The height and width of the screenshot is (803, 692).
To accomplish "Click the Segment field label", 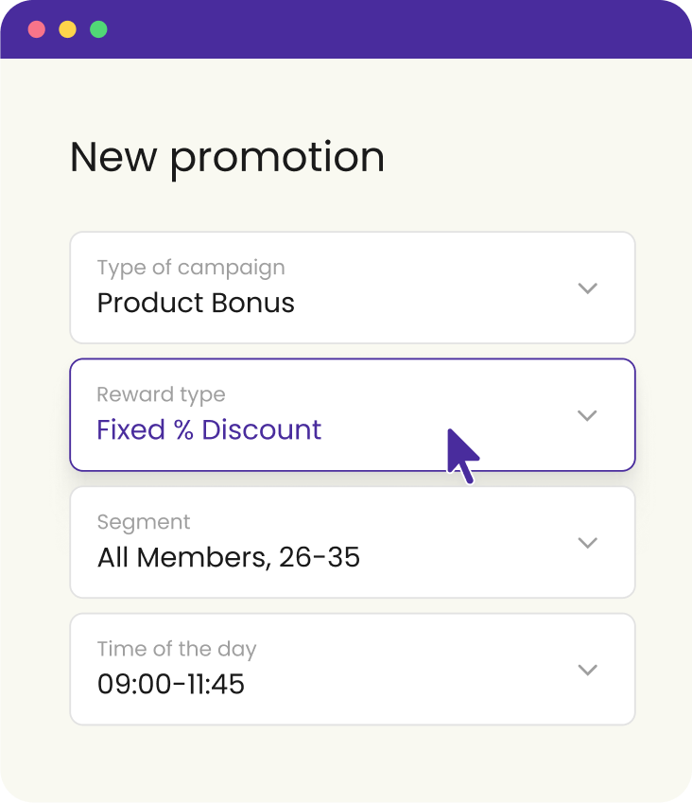I will (x=144, y=521).
